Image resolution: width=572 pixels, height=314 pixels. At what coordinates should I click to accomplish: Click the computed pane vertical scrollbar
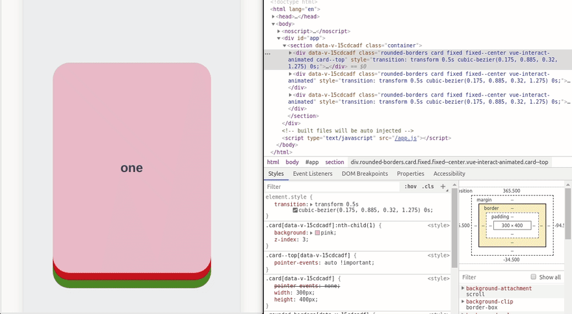tap(569, 215)
